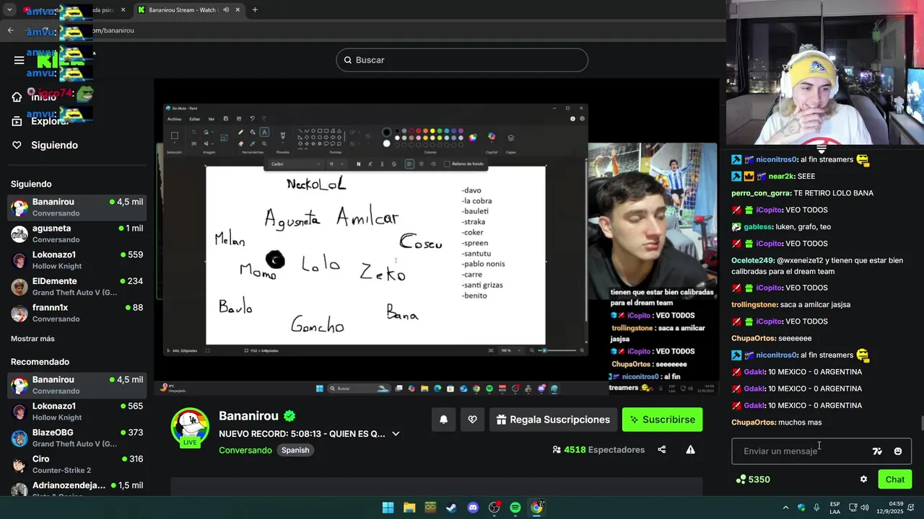
Task: Select Paint eraser tool
Action: 240,143
